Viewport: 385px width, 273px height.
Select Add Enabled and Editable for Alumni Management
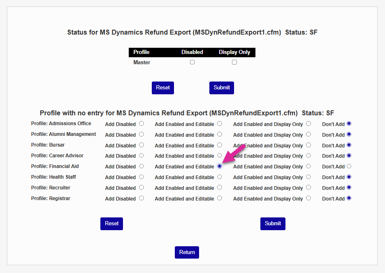click(x=220, y=134)
